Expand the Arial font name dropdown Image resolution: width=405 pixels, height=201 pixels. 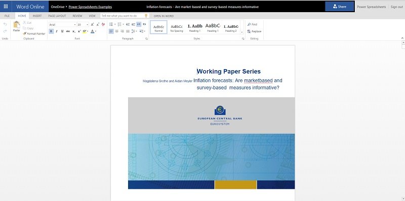coord(75,25)
